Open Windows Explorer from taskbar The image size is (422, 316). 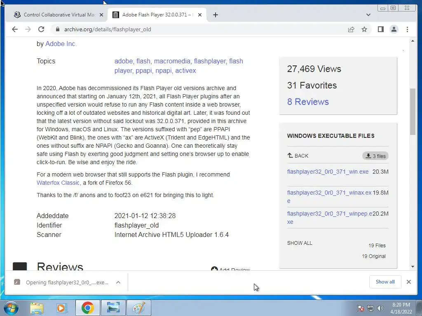tap(37, 308)
